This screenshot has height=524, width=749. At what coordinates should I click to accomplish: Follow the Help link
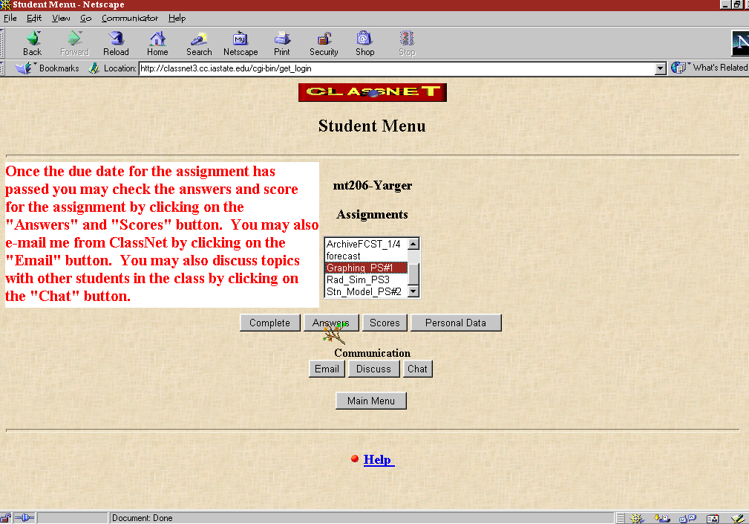pyautogui.click(x=377, y=459)
